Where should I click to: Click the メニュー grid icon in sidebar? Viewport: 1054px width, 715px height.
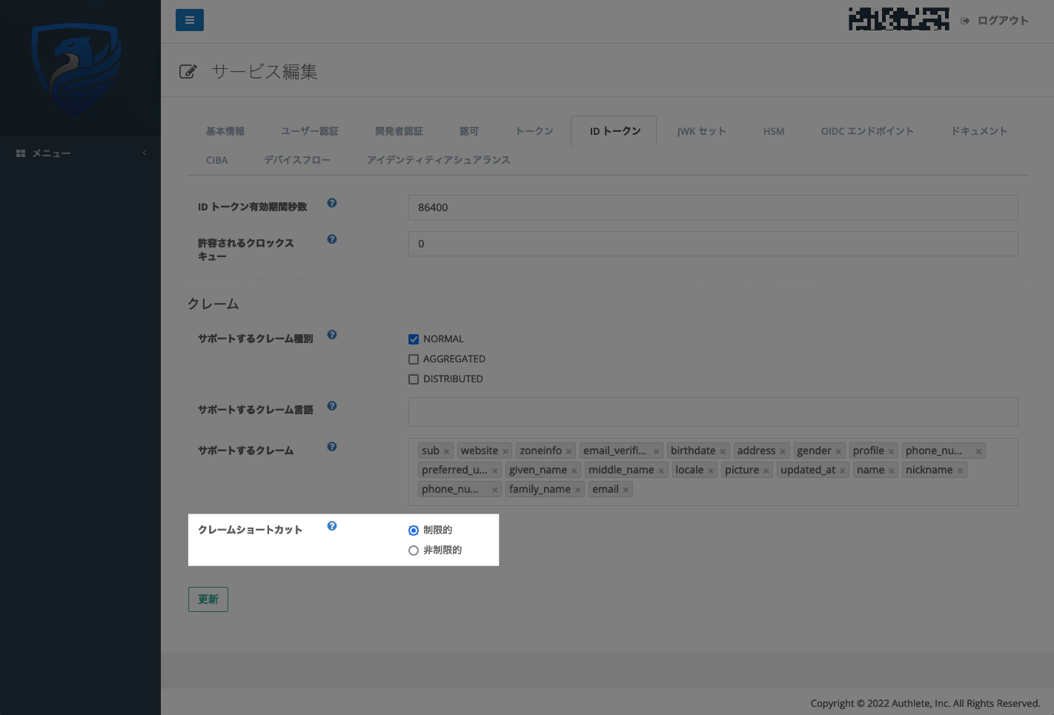point(20,153)
